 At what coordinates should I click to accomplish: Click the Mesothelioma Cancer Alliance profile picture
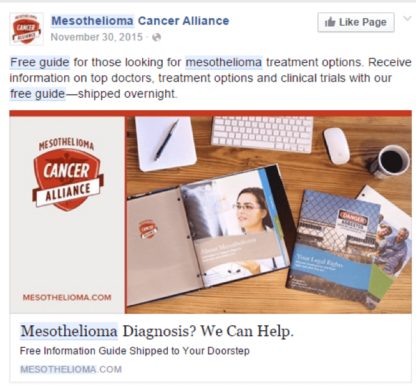point(26,29)
